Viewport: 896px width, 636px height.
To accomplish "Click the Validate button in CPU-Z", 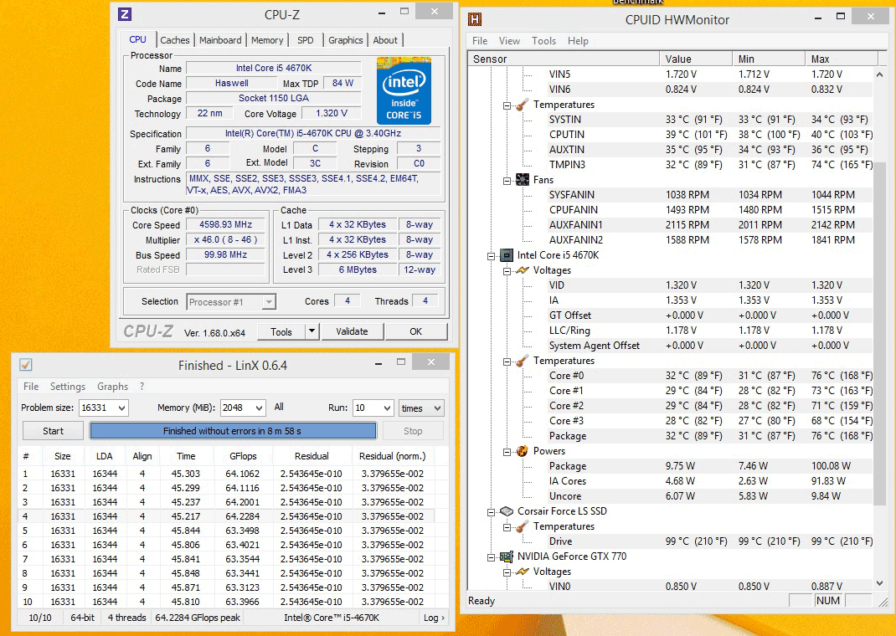I will 352,331.
